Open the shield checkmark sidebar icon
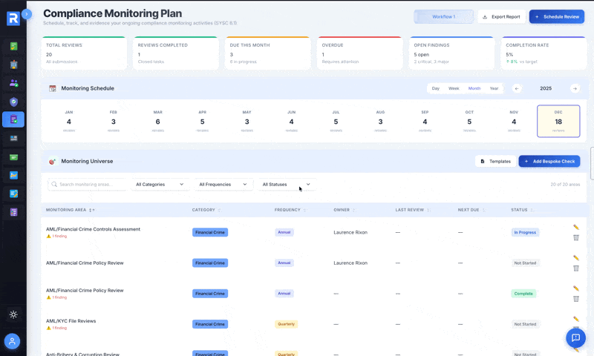 [x=13, y=102]
